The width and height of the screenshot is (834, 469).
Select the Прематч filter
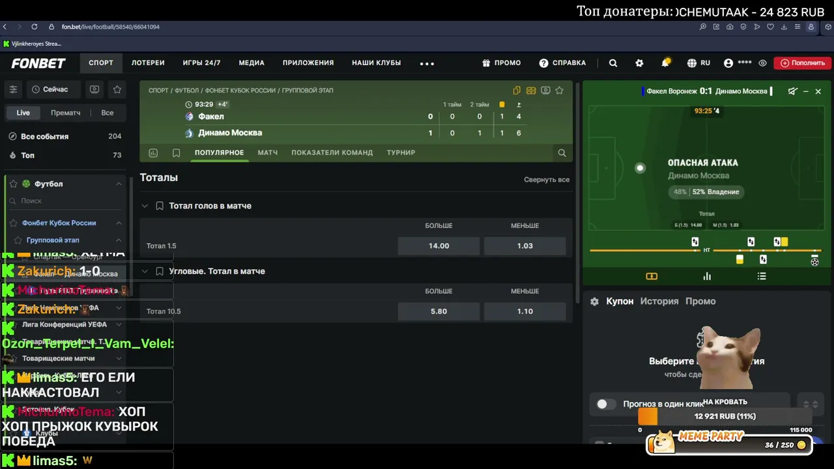(66, 113)
